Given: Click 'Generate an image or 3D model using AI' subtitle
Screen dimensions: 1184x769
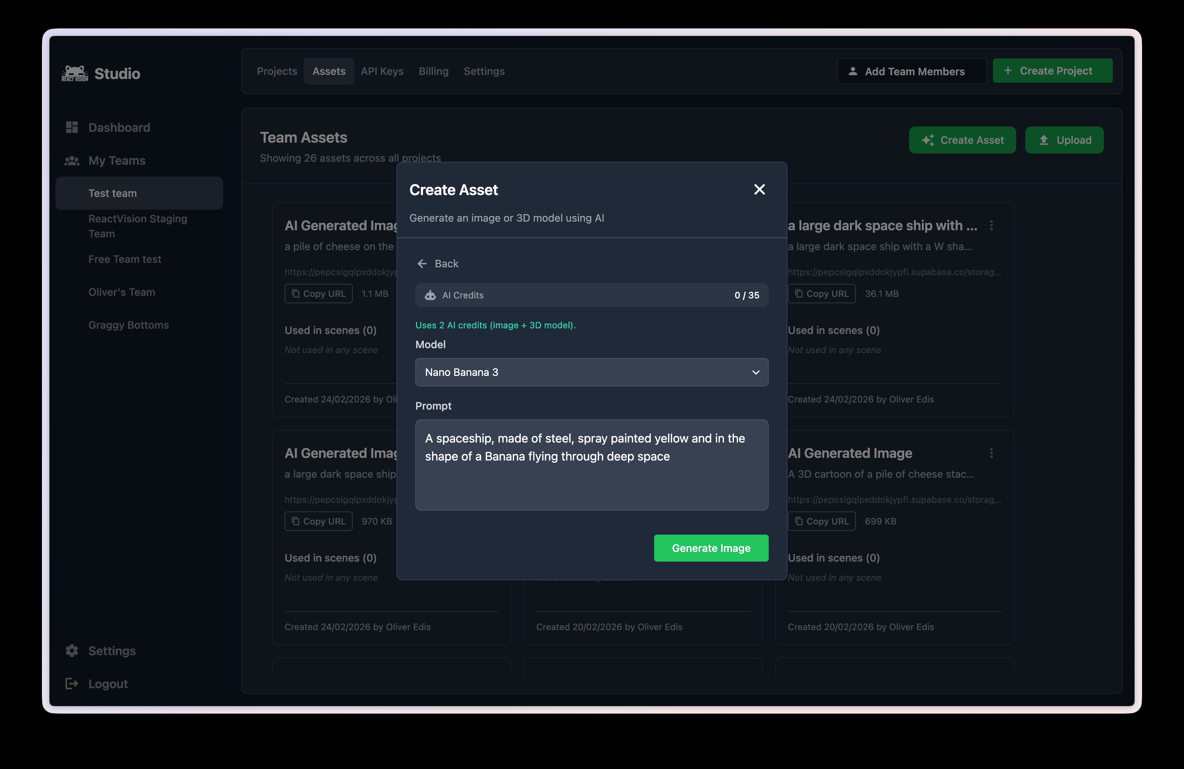Looking at the screenshot, I should pyautogui.click(x=506, y=218).
